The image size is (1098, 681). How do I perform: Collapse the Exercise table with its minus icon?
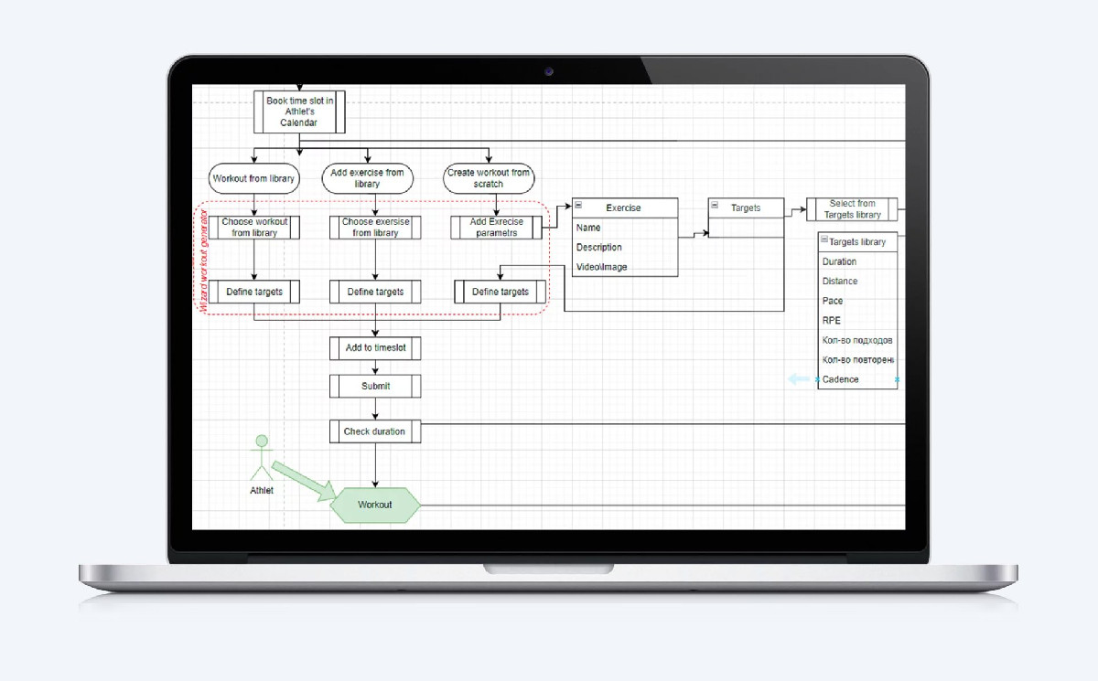(579, 206)
